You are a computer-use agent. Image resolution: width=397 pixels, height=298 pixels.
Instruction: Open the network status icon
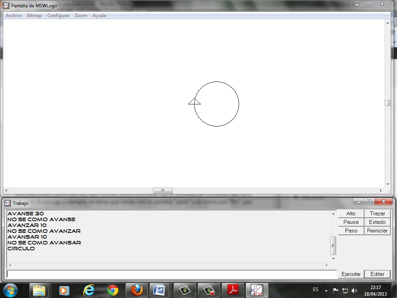coord(345,290)
